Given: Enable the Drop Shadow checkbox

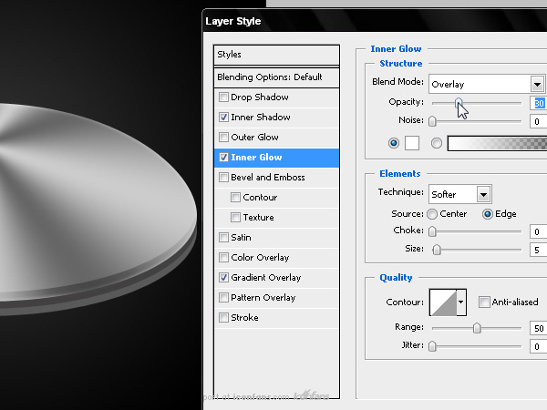Looking at the screenshot, I should point(223,97).
